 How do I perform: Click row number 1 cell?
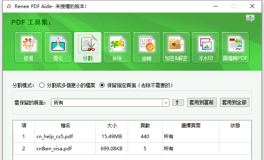(x=24, y=137)
